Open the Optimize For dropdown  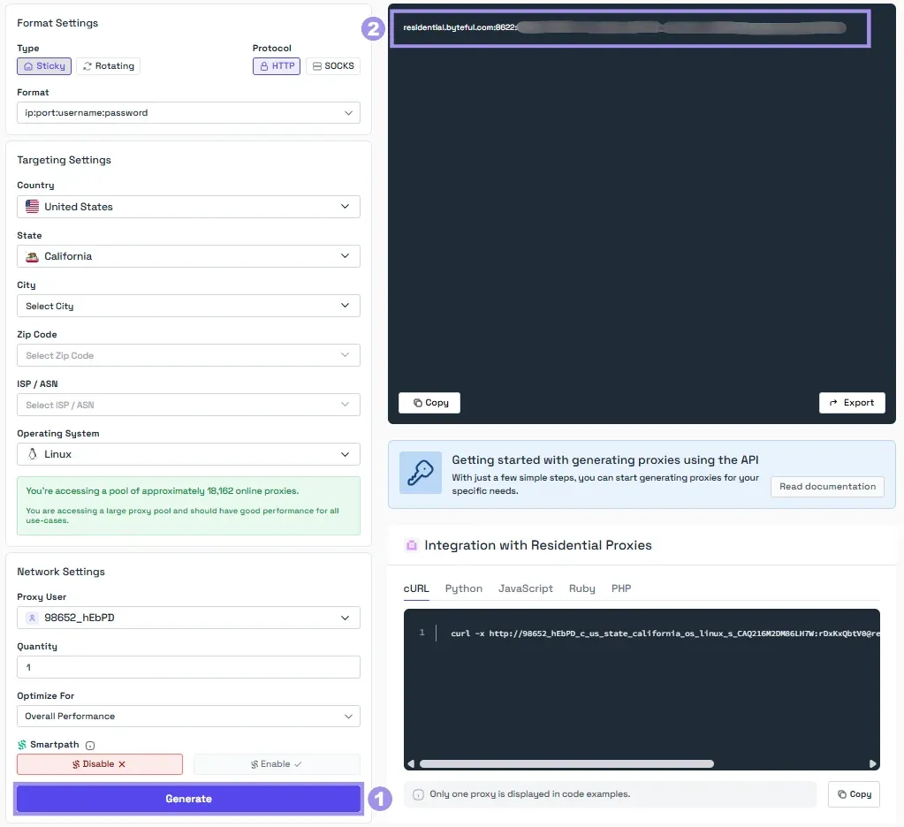coord(188,717)
